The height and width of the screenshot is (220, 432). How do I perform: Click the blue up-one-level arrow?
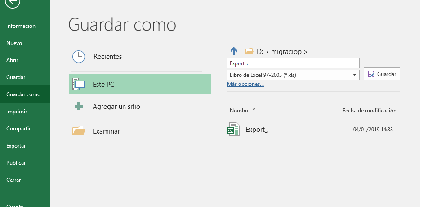pyautogui.click(x=234, y=51)
